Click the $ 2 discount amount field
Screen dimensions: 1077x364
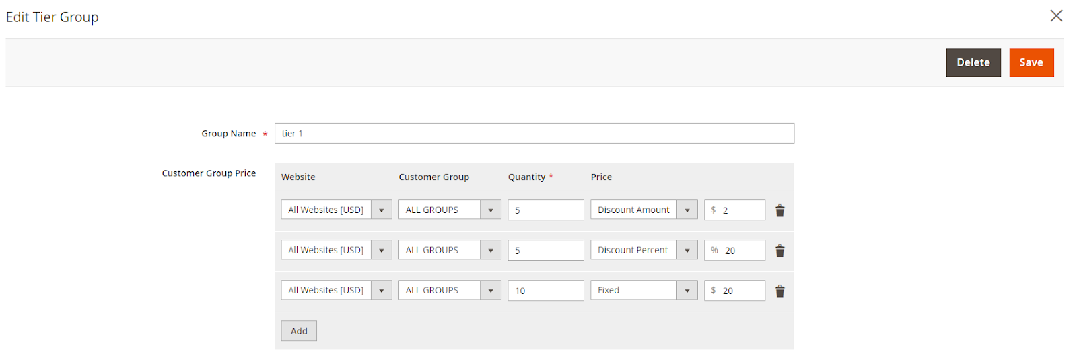(740, 210)
